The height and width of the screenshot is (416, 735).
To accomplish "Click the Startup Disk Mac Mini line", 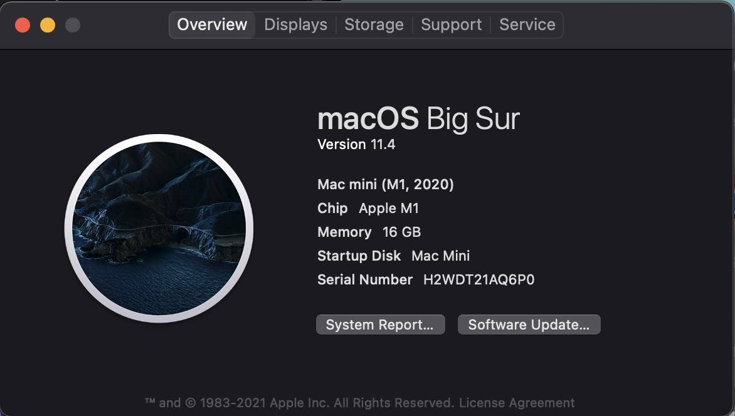I will click(x=393, y=256).
